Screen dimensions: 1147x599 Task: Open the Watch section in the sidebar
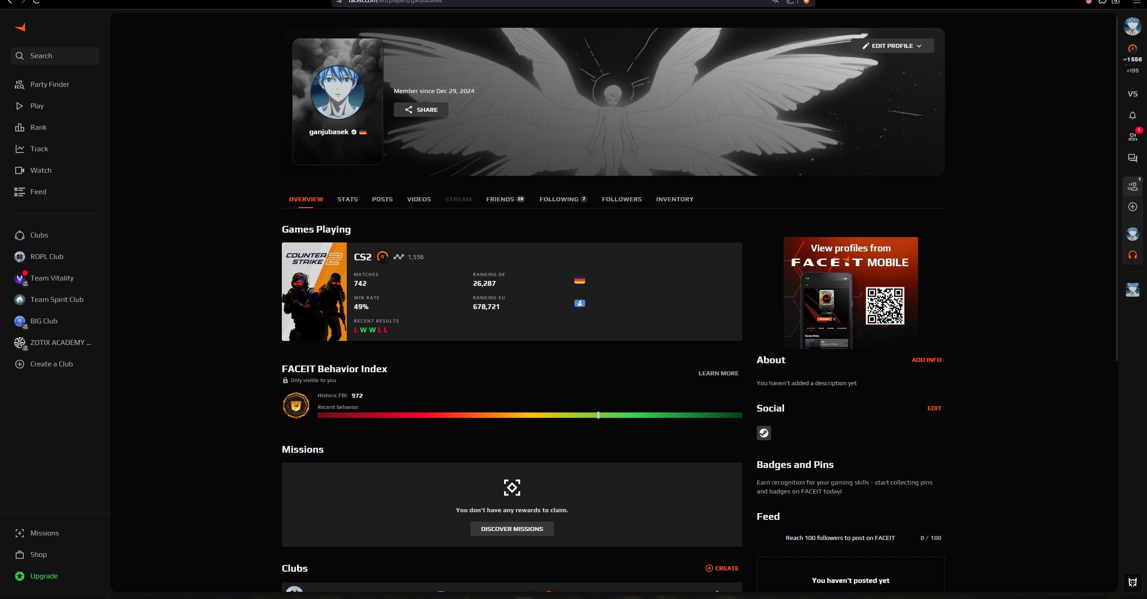pyautogui.click(x=40, y=170)
